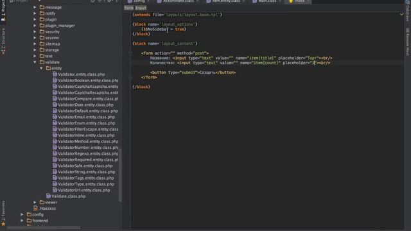The width and height of the screenshot is (411, 231).
Task: Switch to the config editor tab
Action: tap(139, 1)
